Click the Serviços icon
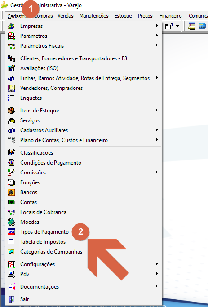Screen dimensions: 208x307 (11, 120)
